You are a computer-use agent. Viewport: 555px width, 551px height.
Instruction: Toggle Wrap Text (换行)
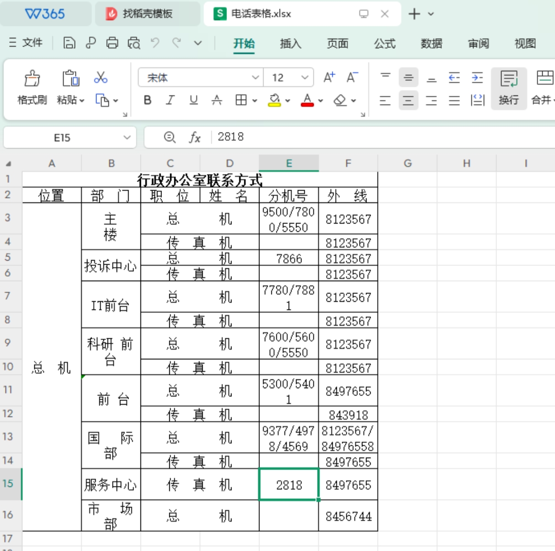coord(509,88)
